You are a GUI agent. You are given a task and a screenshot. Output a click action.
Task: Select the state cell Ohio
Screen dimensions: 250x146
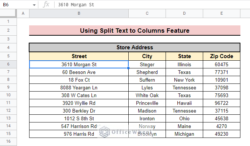tap(184, 118)
